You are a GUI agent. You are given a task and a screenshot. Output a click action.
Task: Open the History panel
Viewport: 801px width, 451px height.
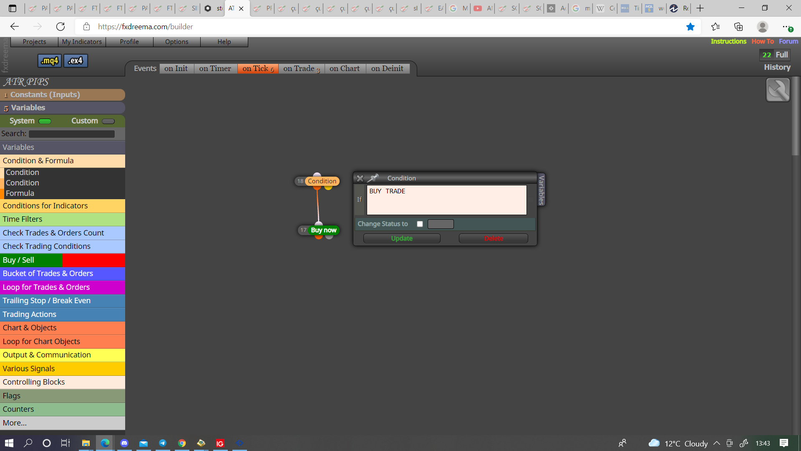pyautogui.click(x=777, y=67)
